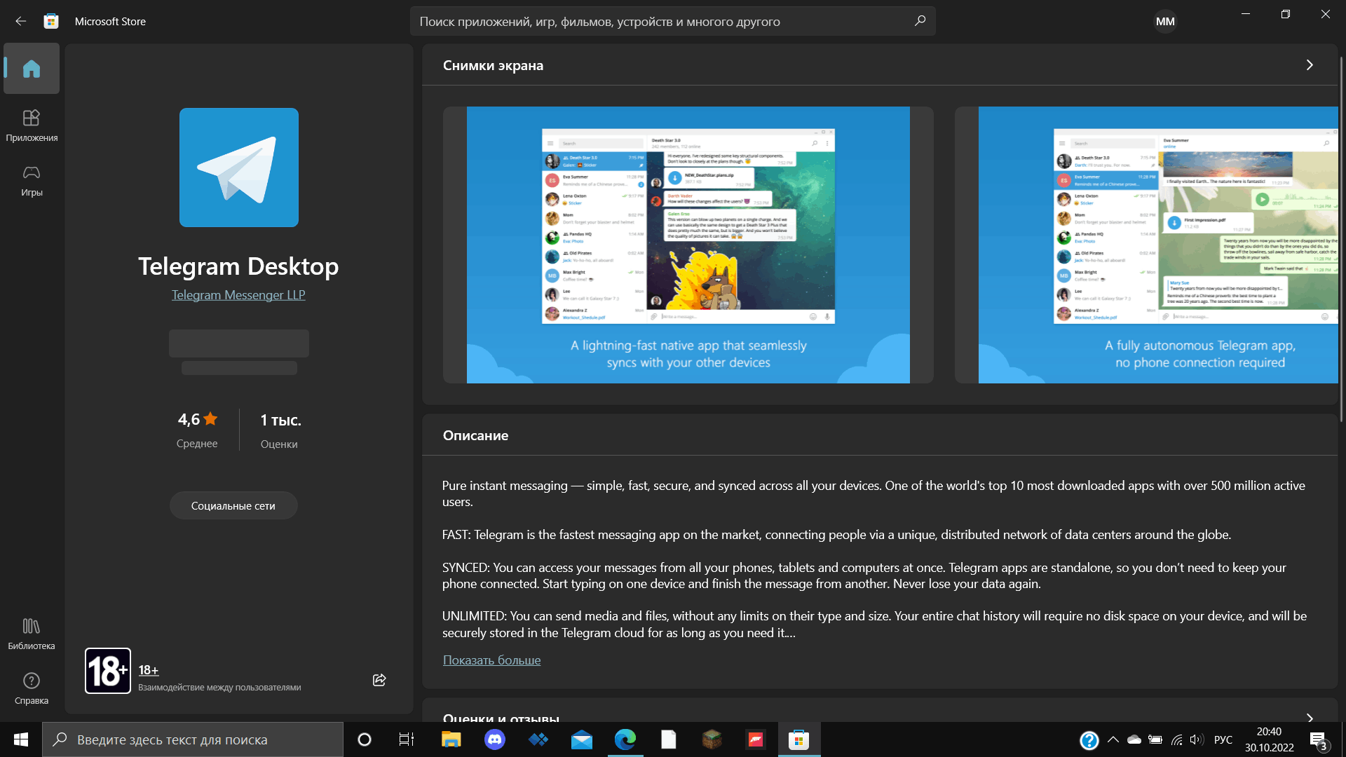The image size is (1346, 757).
Task: Open the Социальные сети category
Action: [x=233, y=505]
